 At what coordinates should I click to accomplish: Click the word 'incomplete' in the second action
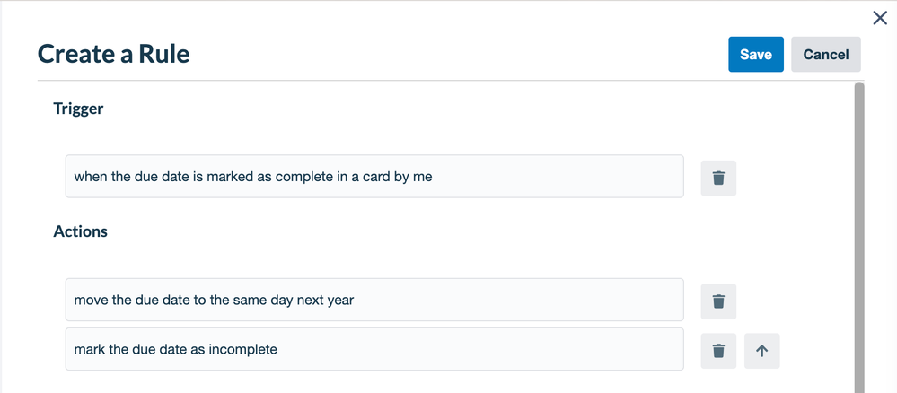(x=243, y=349)
